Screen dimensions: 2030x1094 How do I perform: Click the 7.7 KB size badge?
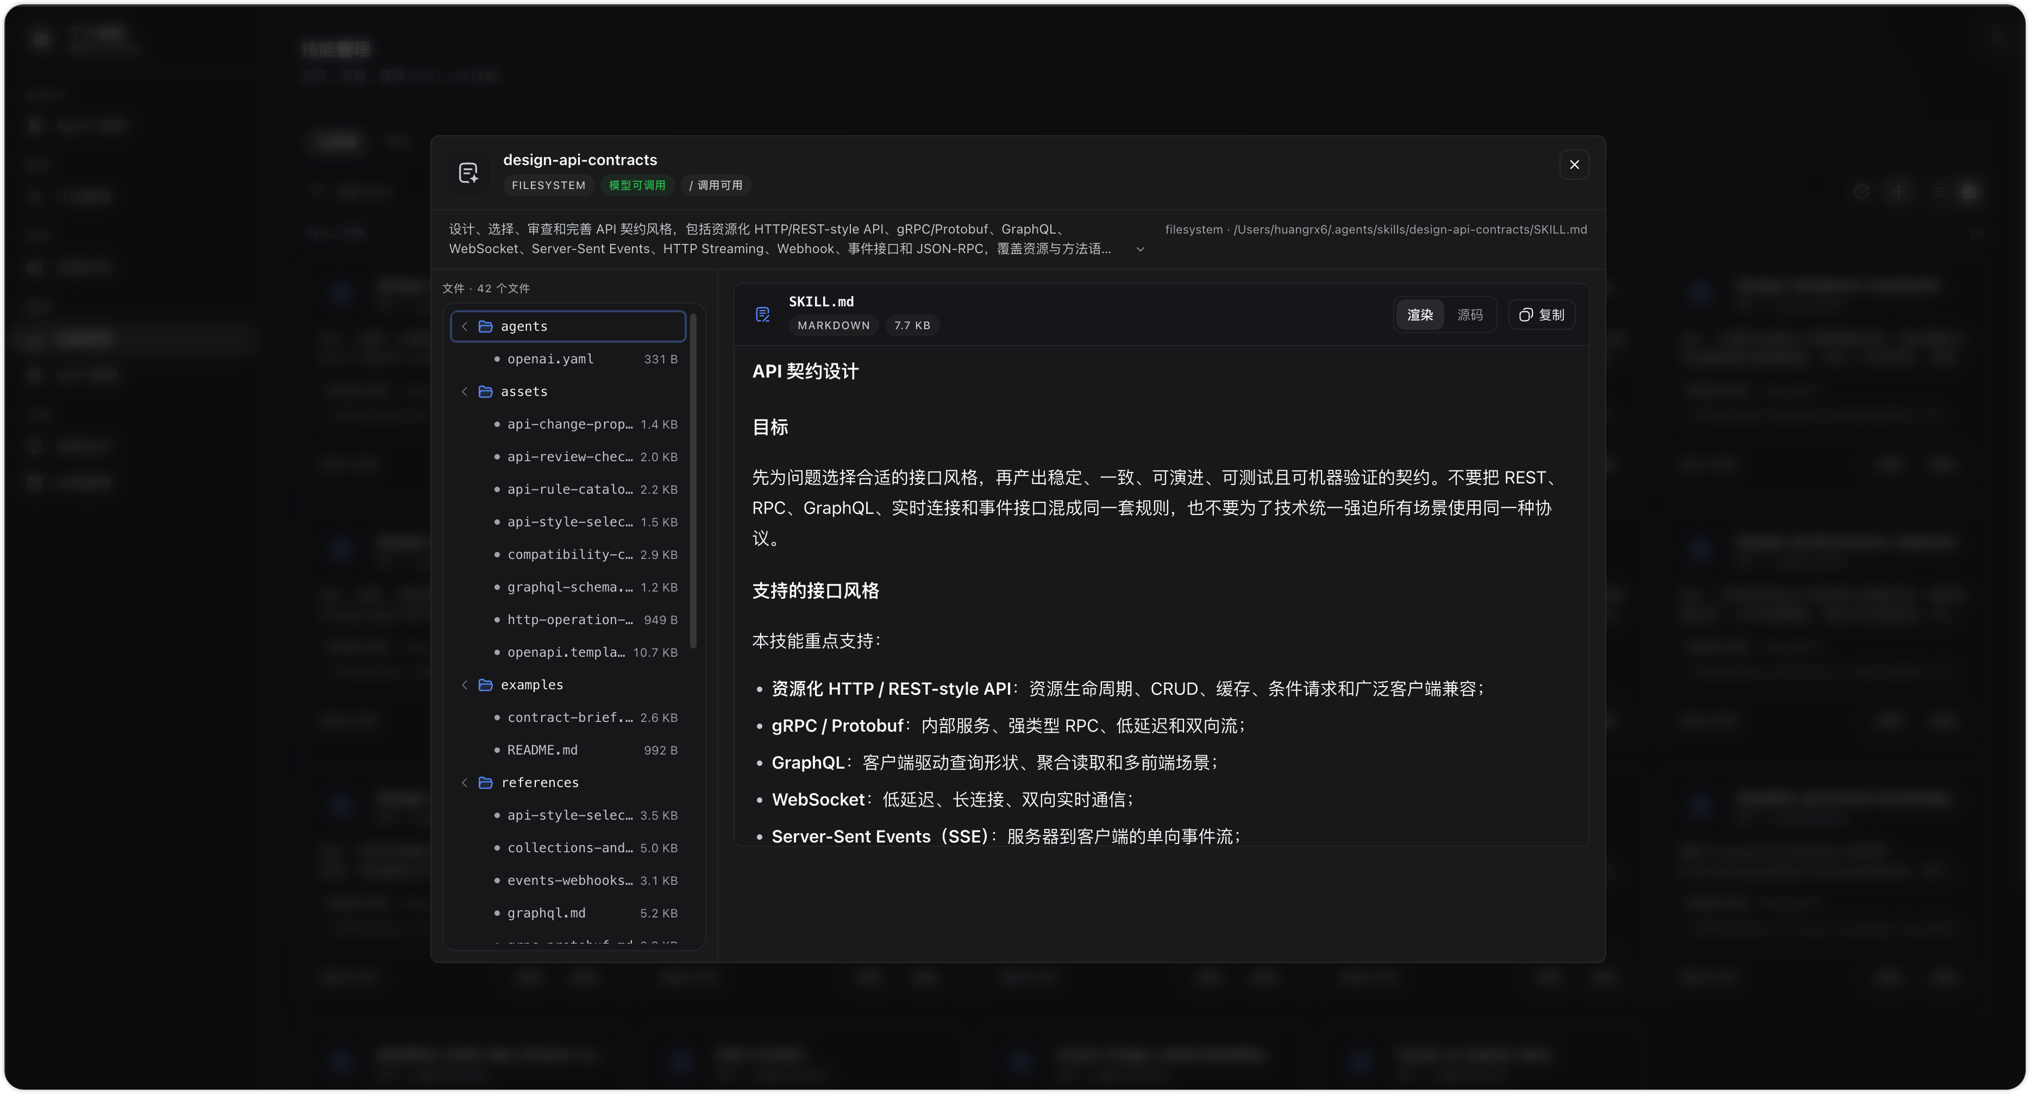(x=912, y=325)
